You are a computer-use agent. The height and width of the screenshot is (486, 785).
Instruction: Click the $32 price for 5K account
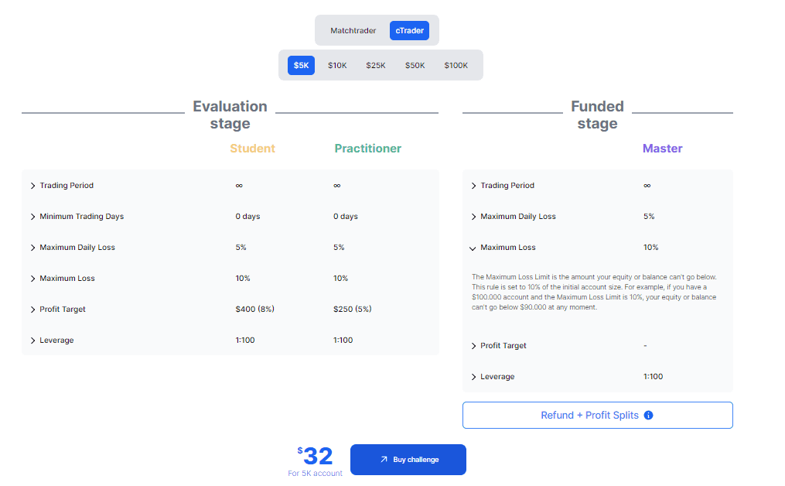pyautogui.click(x=316, y=456)
